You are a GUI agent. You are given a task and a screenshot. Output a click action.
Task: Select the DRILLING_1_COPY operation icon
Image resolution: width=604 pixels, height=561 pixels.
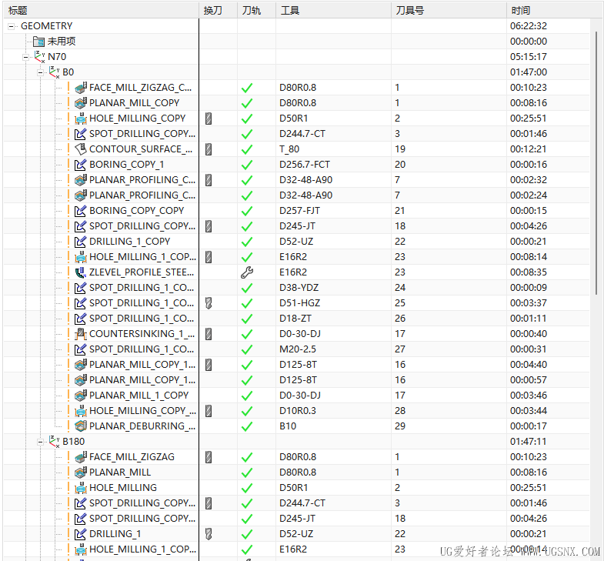coord(81,242)
